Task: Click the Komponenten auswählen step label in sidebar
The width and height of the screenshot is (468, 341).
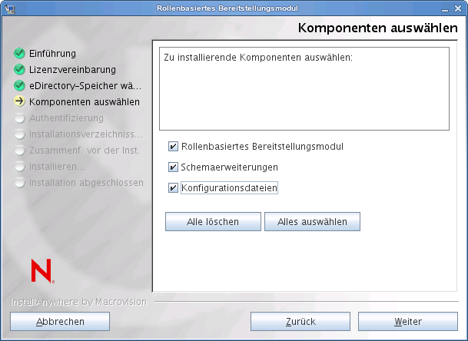Action: pyautogui.click(x=85, y=102)
